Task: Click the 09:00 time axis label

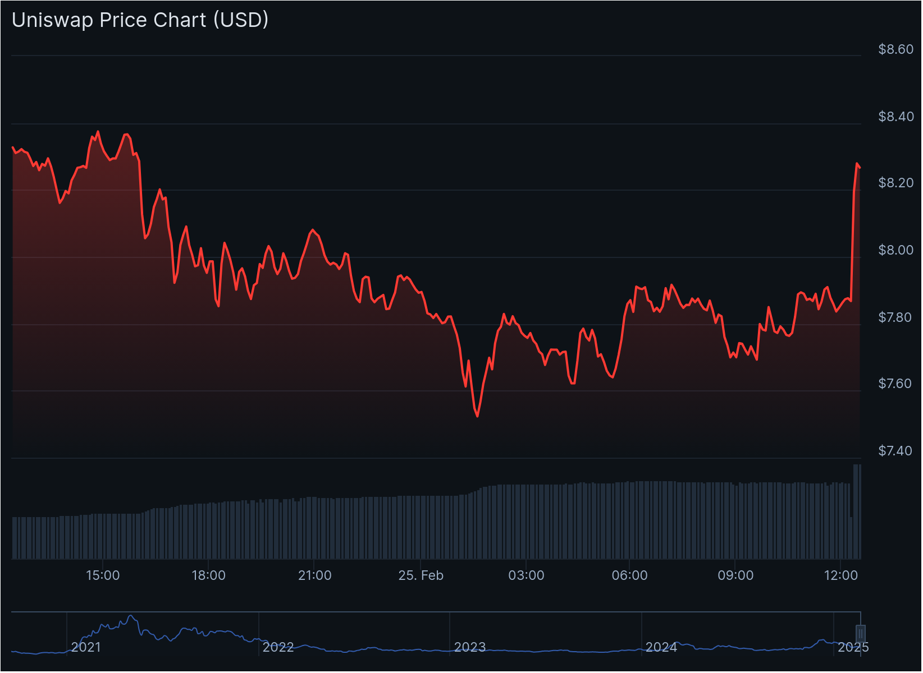Action: click(x=735, y=575)
